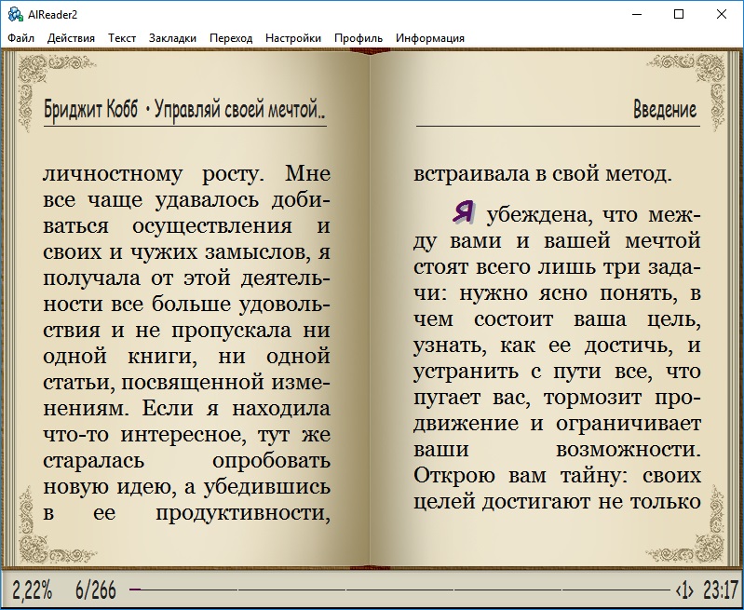Click the 23:17 clock in status bar
The height and width of the screenshot is (610, 744).
click(x=721, y=590)
